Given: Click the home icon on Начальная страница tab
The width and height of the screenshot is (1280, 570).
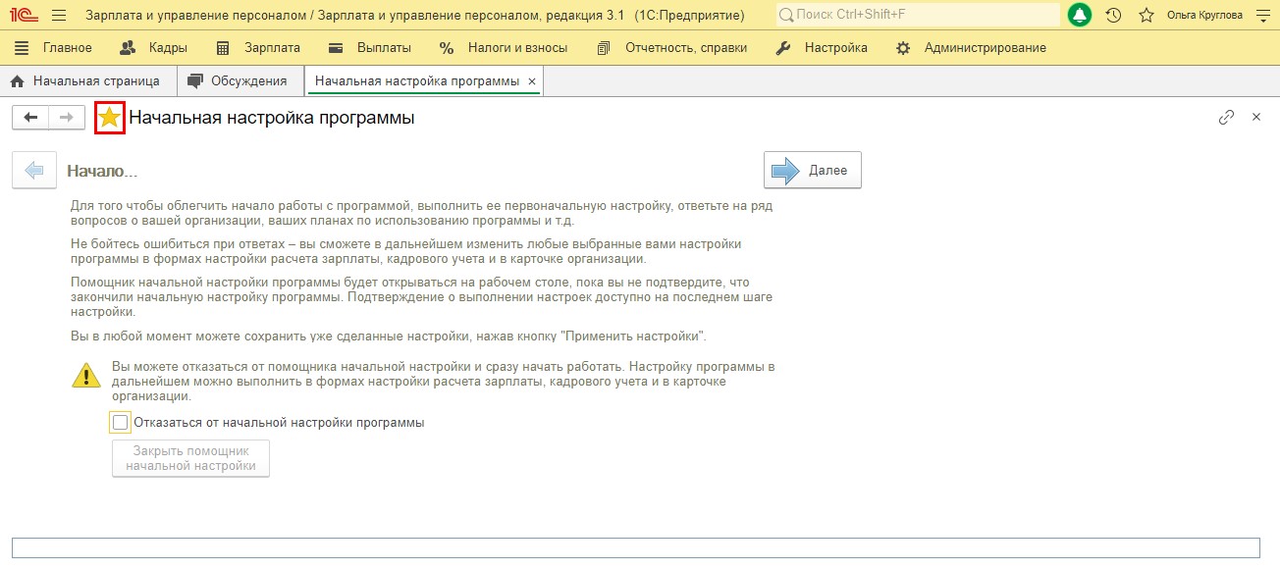Looking at the screenshot, I should (17, 81).
